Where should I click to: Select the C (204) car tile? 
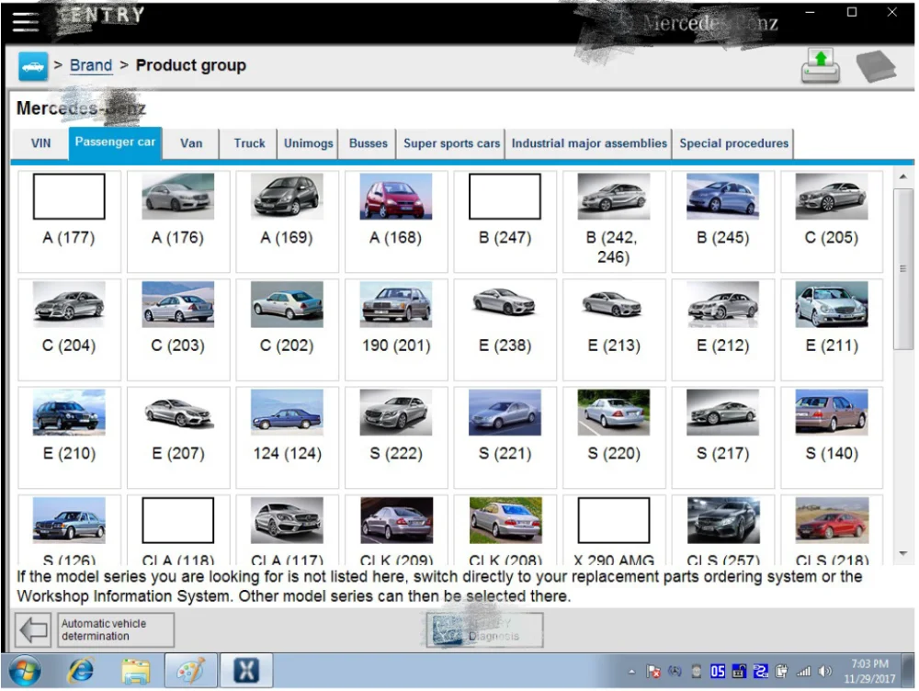[x=69, y=329]
